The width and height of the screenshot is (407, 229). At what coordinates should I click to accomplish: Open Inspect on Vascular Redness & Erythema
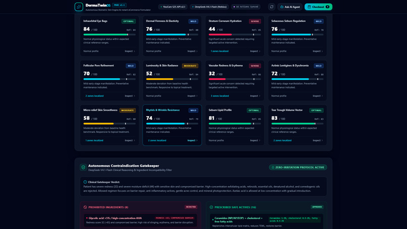pos(255,96)
